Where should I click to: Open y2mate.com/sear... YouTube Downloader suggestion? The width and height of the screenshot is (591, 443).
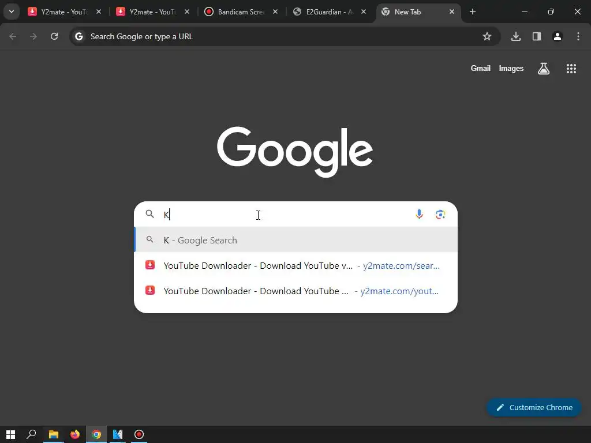click(x=296, y=265)
